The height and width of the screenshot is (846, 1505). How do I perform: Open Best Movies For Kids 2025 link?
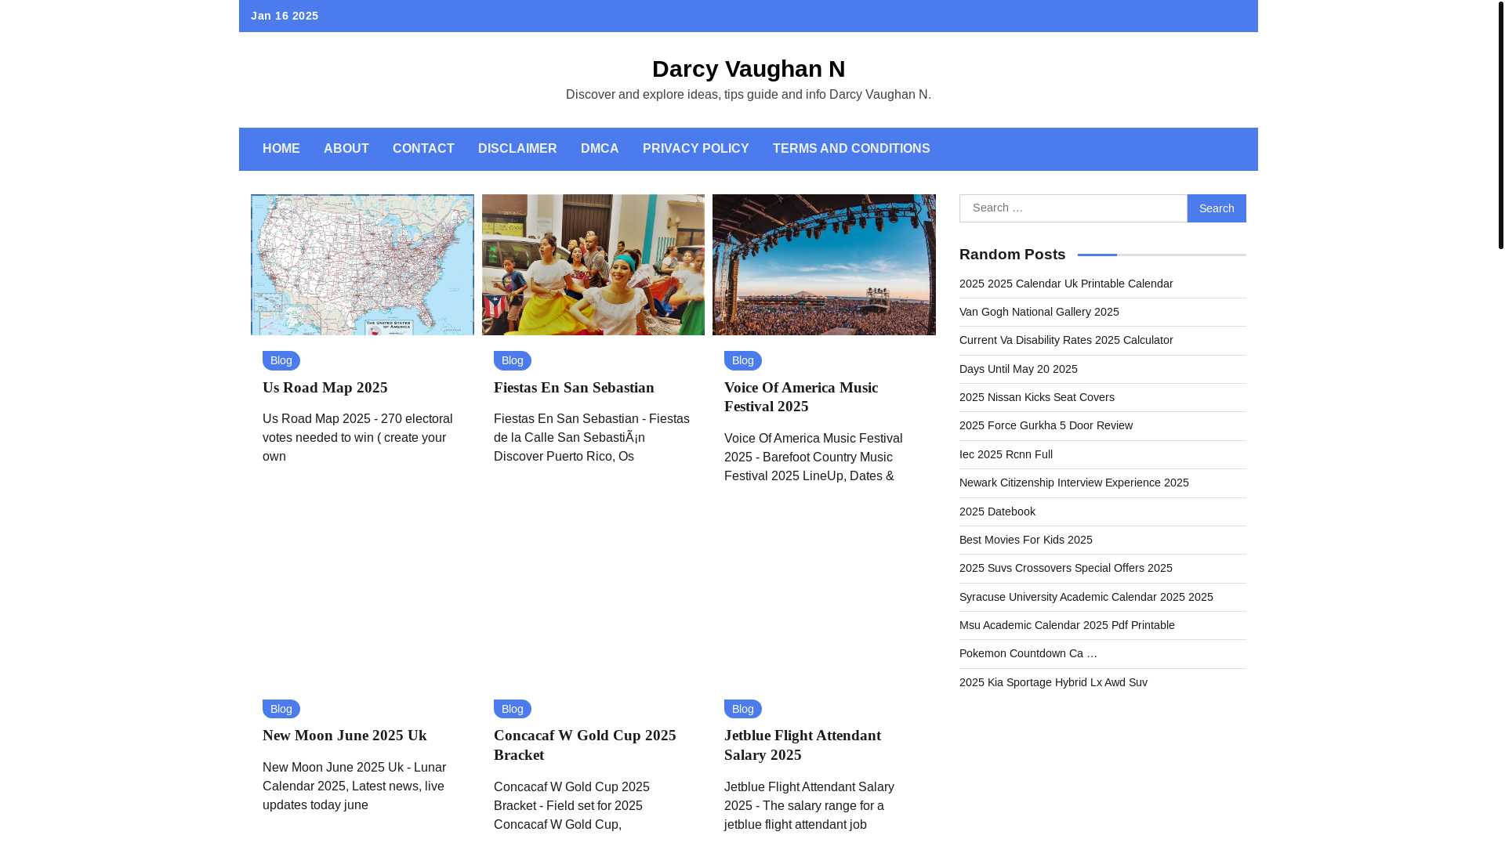pos(1026,540)
